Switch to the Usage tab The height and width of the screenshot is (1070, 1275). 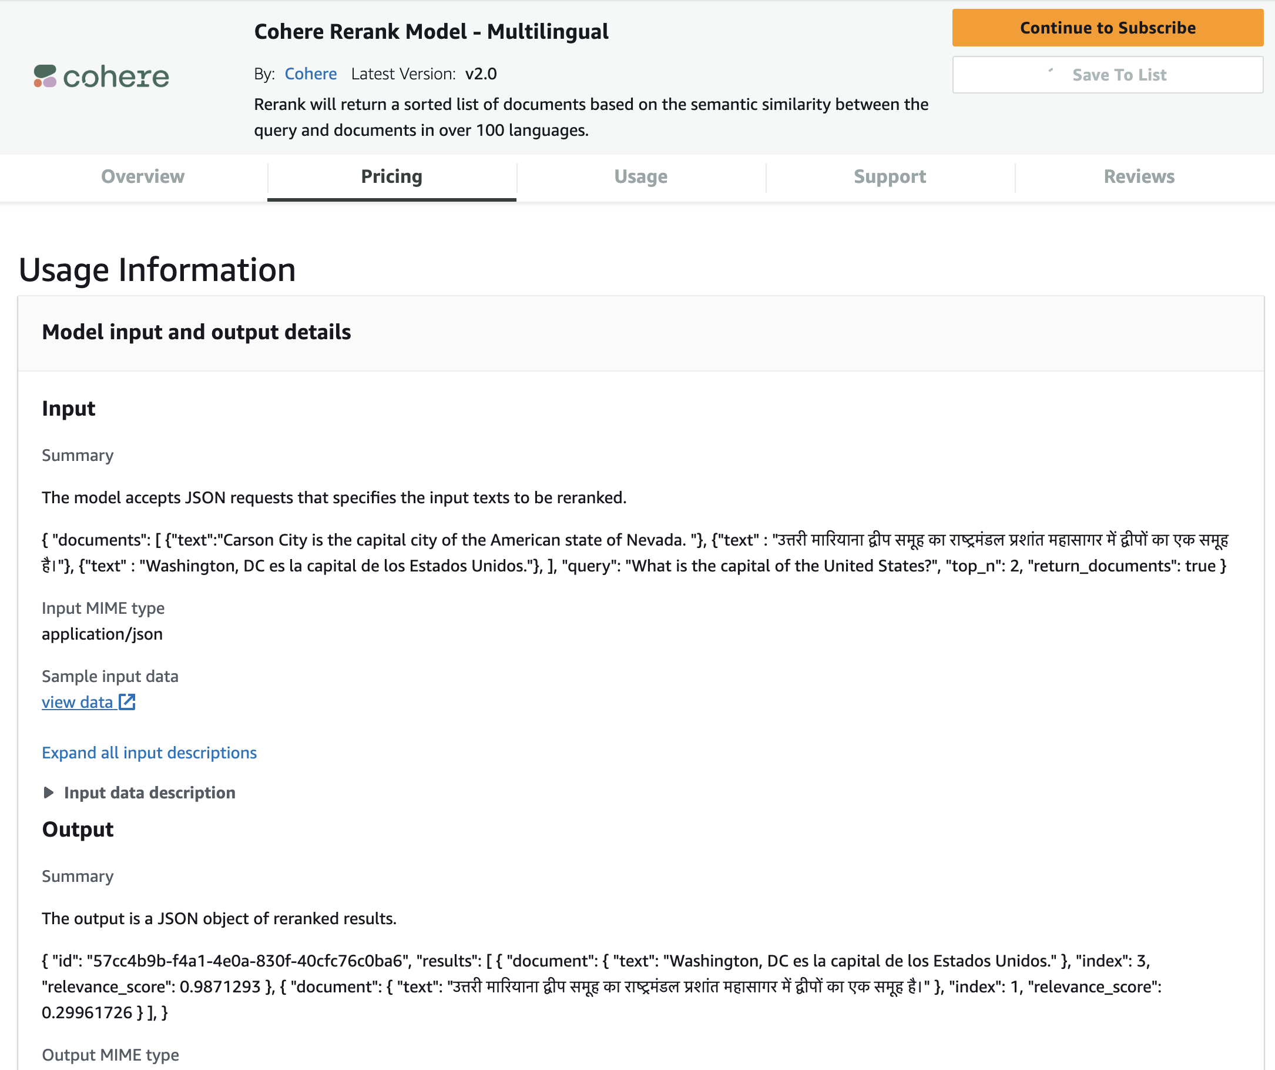tap(641, 176)
